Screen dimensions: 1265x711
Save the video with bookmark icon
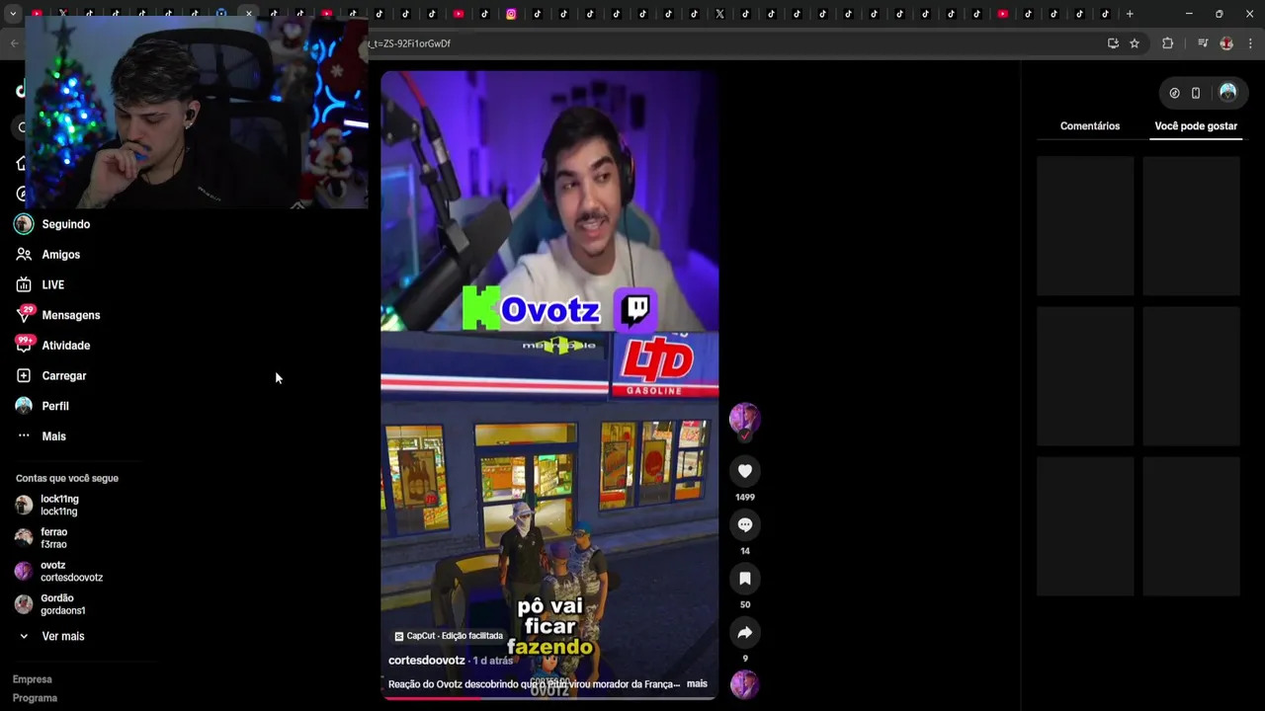(x=745, y=578)
